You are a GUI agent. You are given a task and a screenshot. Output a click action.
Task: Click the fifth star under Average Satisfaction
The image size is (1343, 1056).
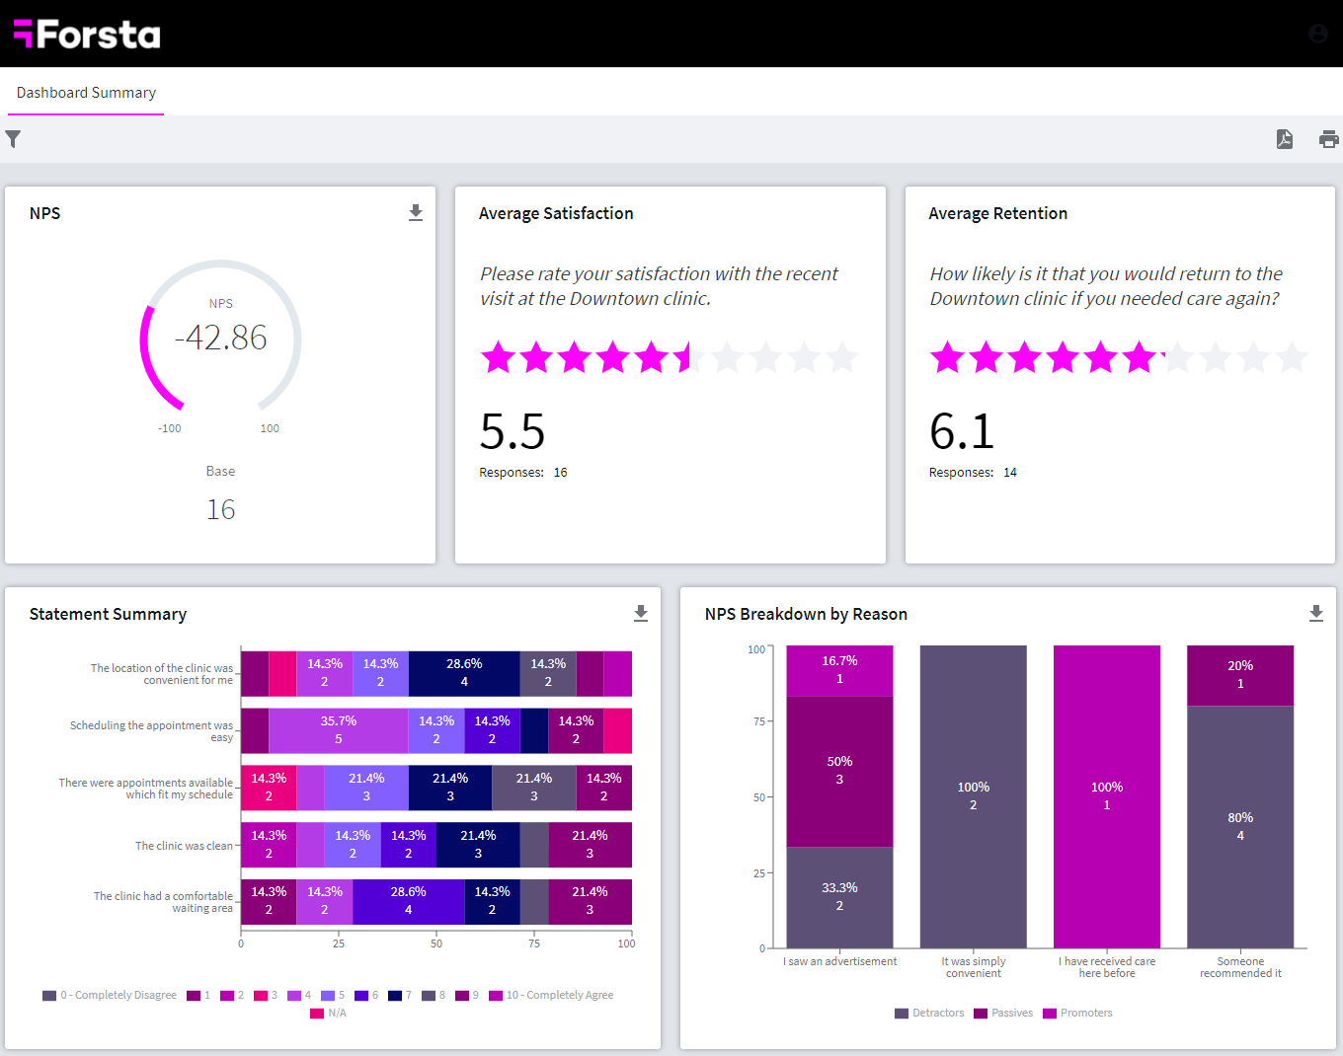pos(652,357)
